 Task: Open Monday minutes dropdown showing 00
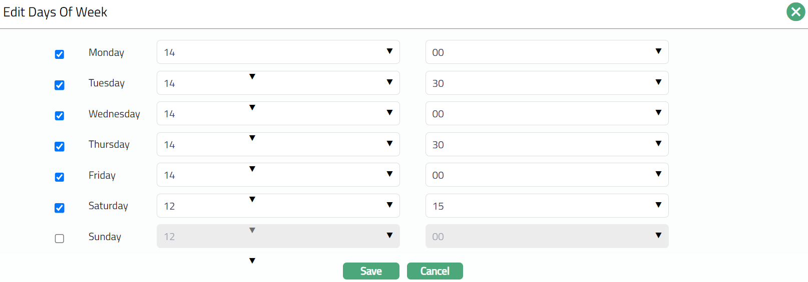pos(547,52)
